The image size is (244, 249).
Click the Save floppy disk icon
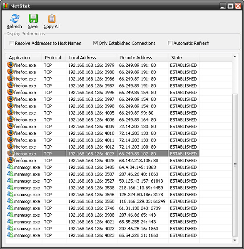pyautogui.click(x=33, y=18)
